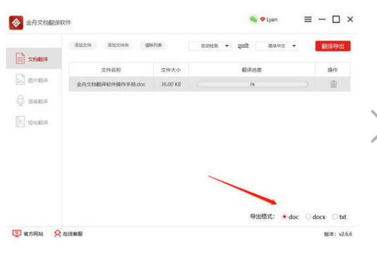
Task: Click the 文件名称 column header
Action: (111, 70)
